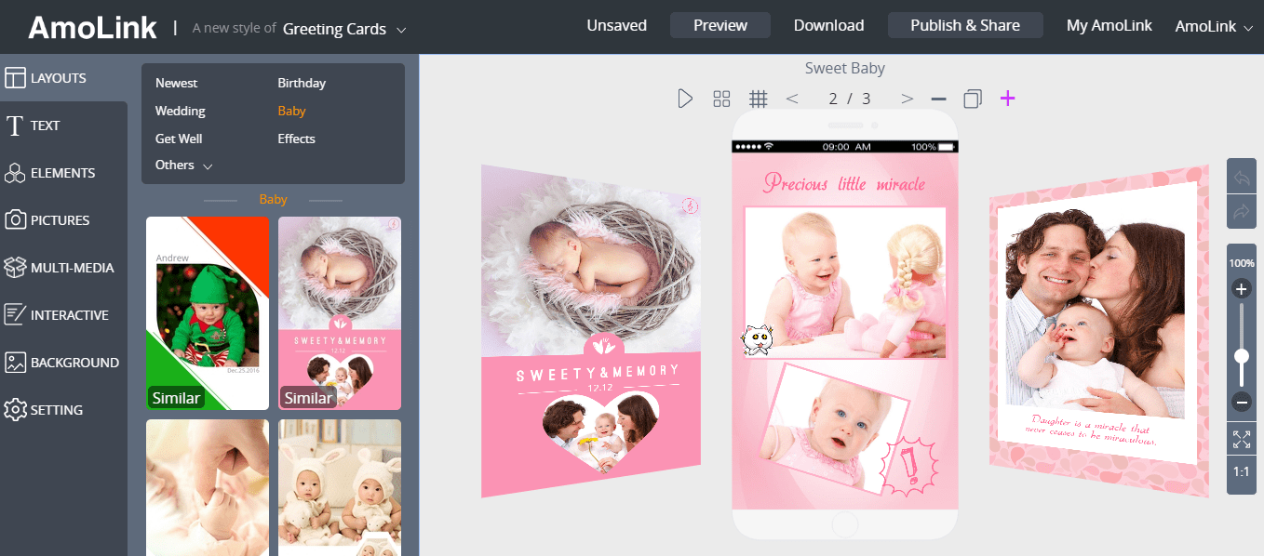The image size is (1264, 556).
Task: Open My AmoLink
Action: click(1109, 26)
